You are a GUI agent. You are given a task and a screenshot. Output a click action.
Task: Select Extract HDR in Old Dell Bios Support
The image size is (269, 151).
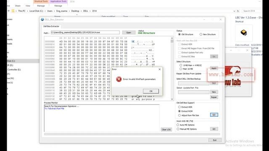pyautogui.click(x=179, y=107)
